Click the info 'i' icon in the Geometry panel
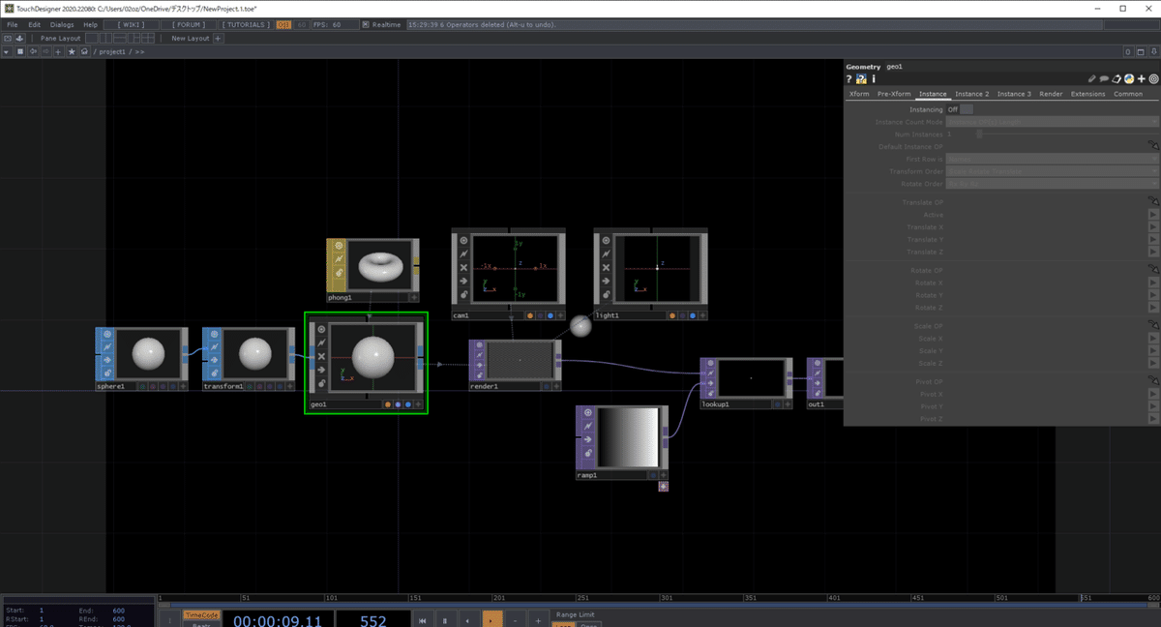Viewport: 1161px width, 627px height. point(874,78)
